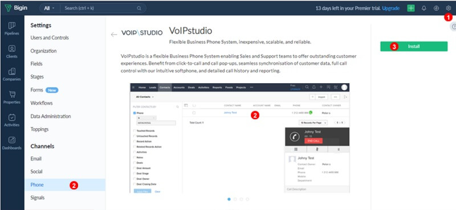Open the Dashboards module in the sidebar
The height and width of the screenshot is (210, 456).
pos(12,143)
